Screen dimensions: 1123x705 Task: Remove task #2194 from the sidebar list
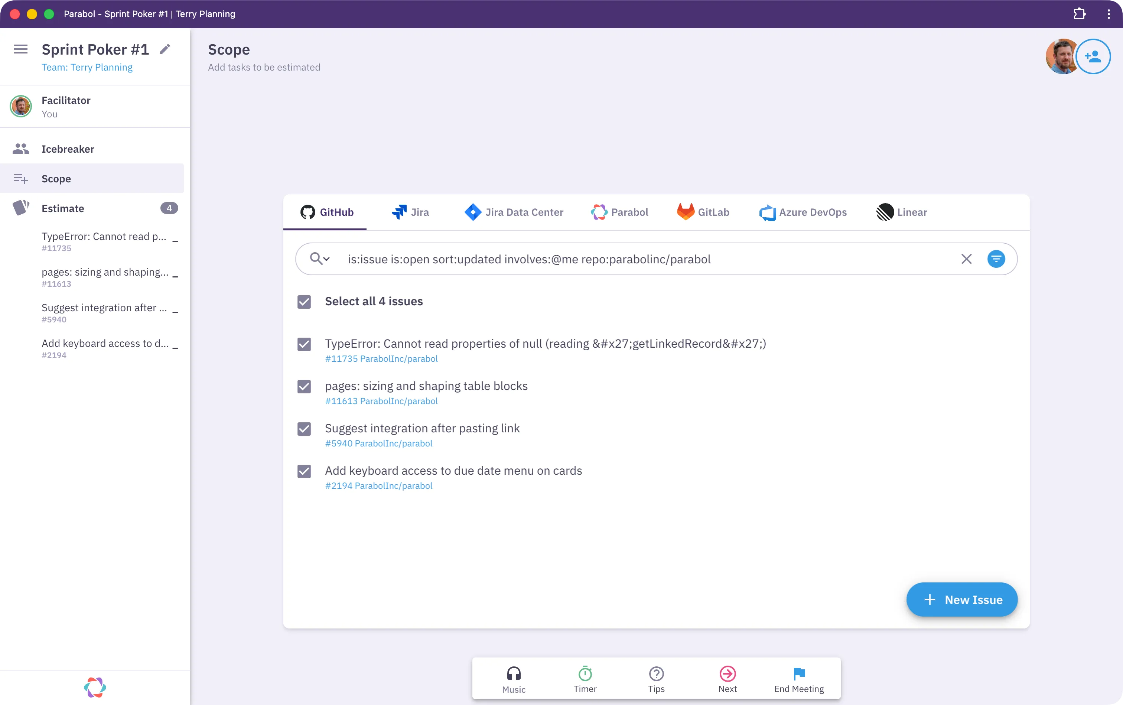coord(175,348)
